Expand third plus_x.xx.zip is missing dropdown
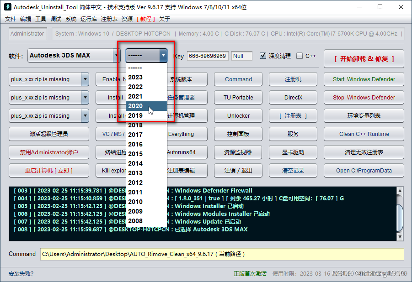The height and width of the screenshot is (282, 412). pos(85,116)
